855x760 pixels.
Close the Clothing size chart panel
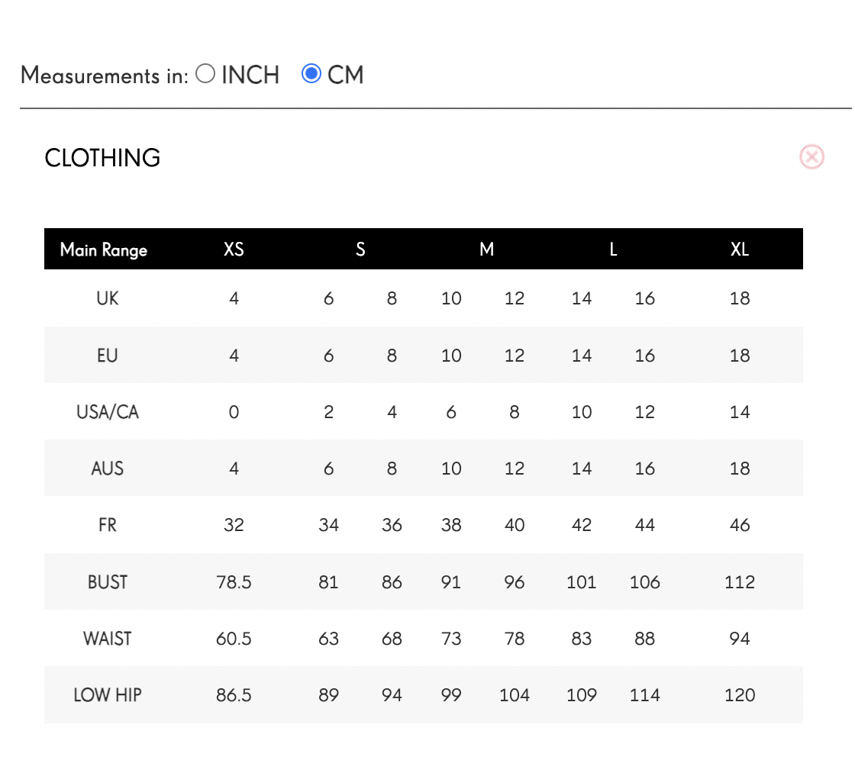pyautogui.click(x=811, y=157)
